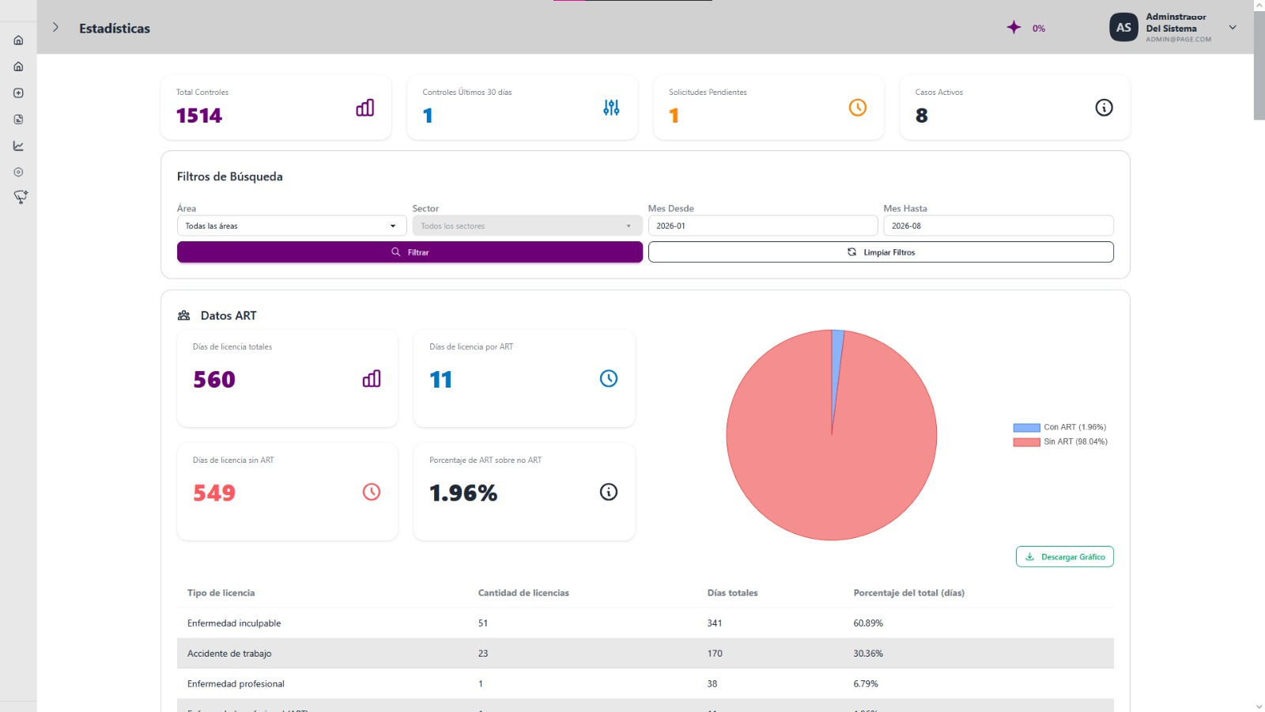This screenshot has width=1265, height=712.
Task: Click the Porcentaje del total (días) header
Action: coord(909,593)
